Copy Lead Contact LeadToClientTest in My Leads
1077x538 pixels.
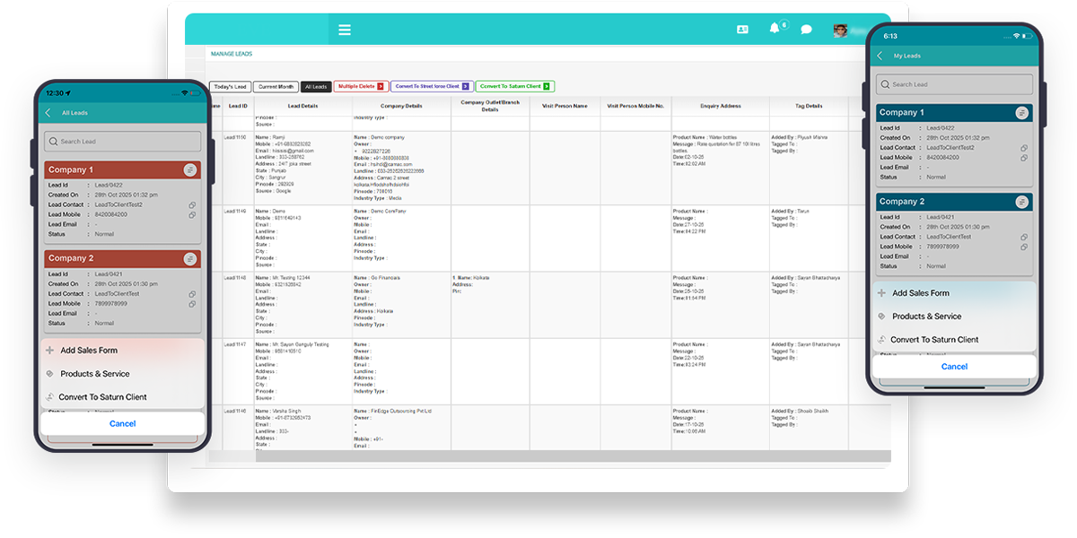(x=1024, y=237)
